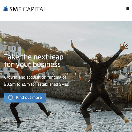This screenshot has height=132, width=132.
Task: Click the orange lifebuoy on the harbour wall
Action: pyautogui.click(x=80, y=79)
